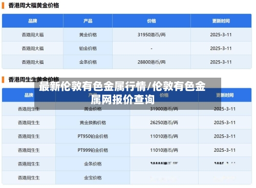256x188 pixels.
Task: Click the 香港周生生黄金价格 section title
Action: [x=34, y=80]
